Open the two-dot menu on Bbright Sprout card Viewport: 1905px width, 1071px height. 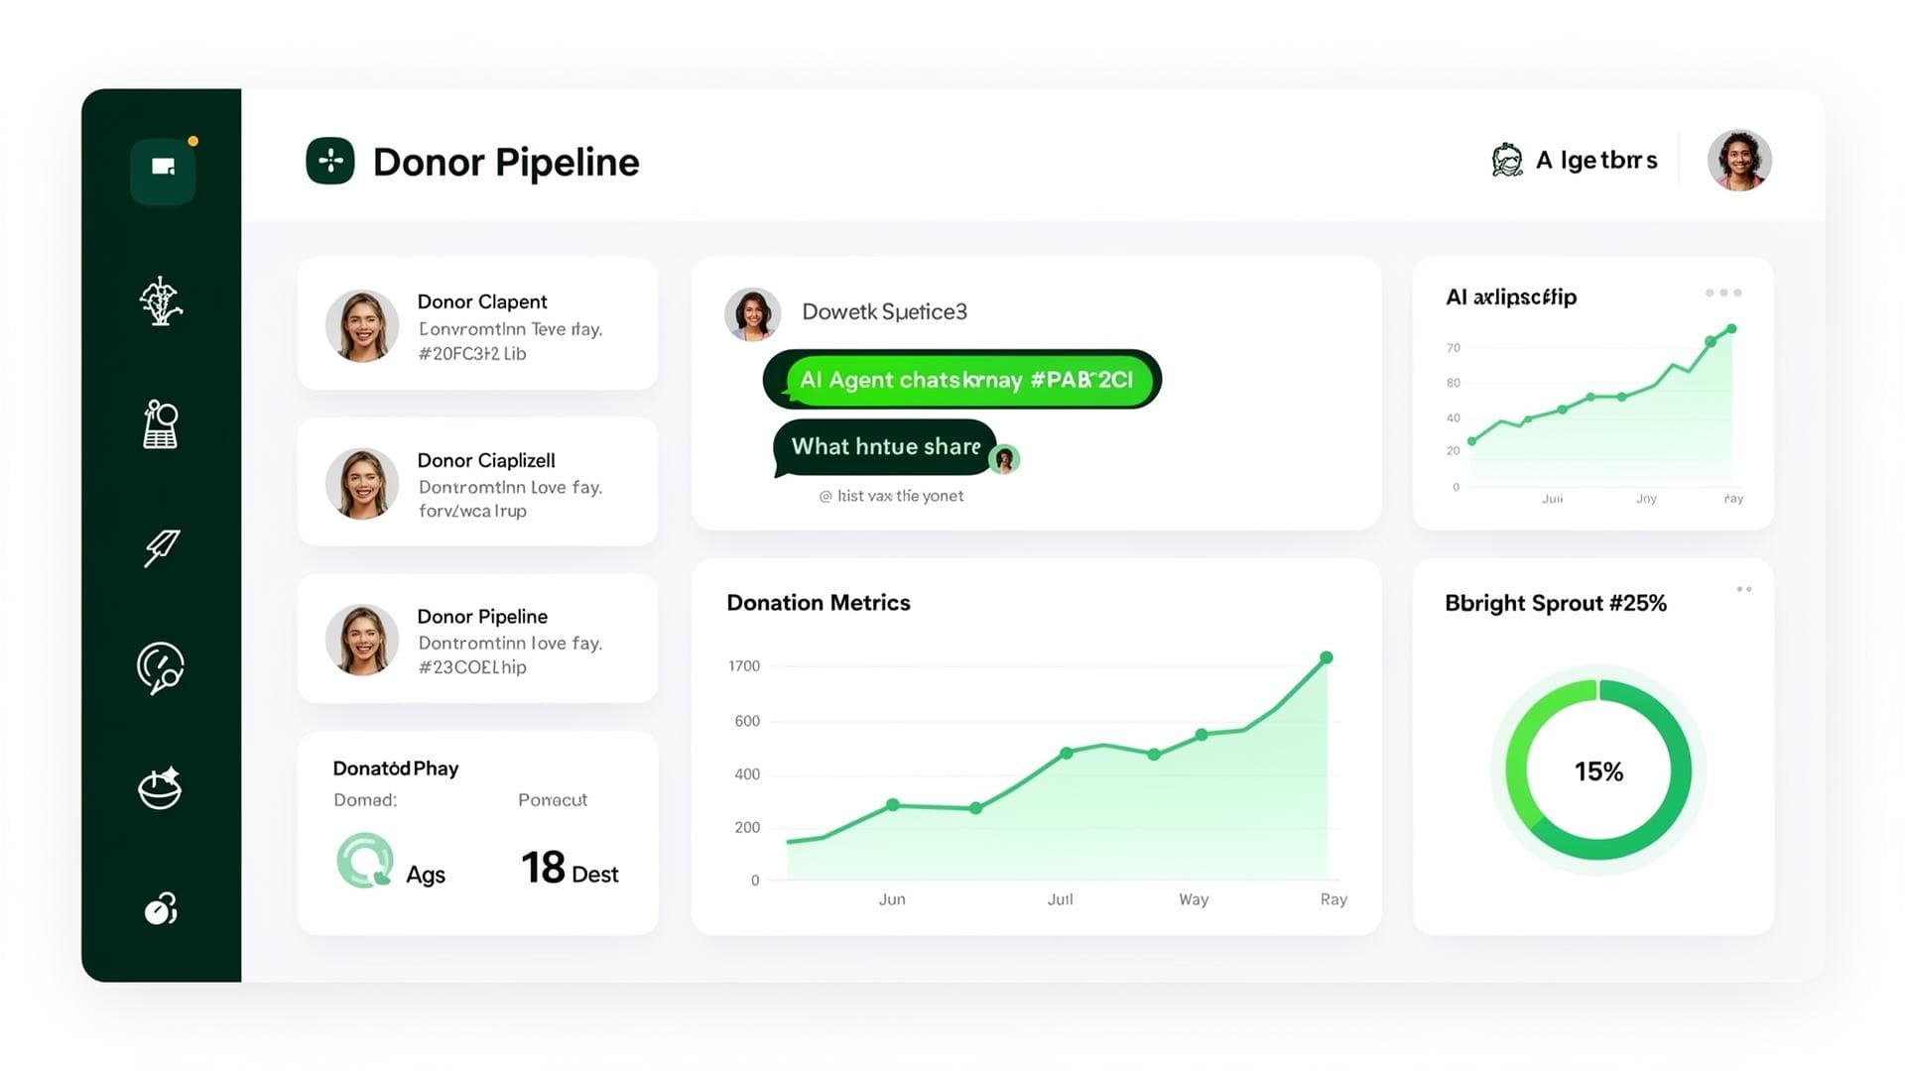(x=1744, y=588)
